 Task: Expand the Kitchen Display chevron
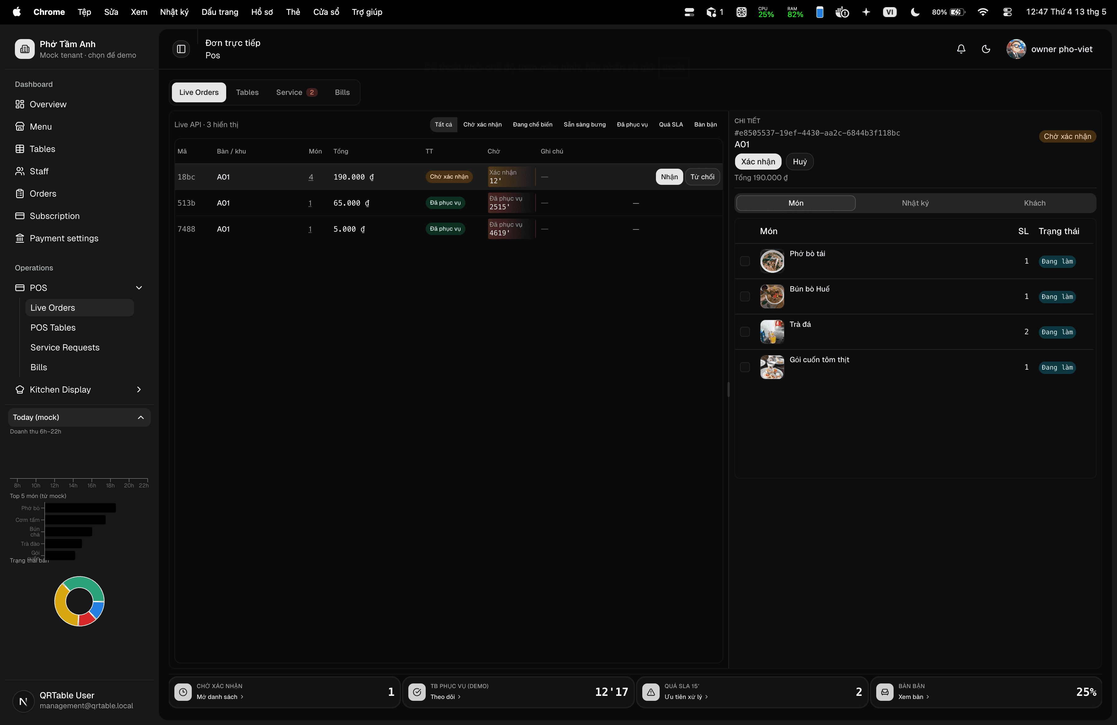click(x=139, y=390)
